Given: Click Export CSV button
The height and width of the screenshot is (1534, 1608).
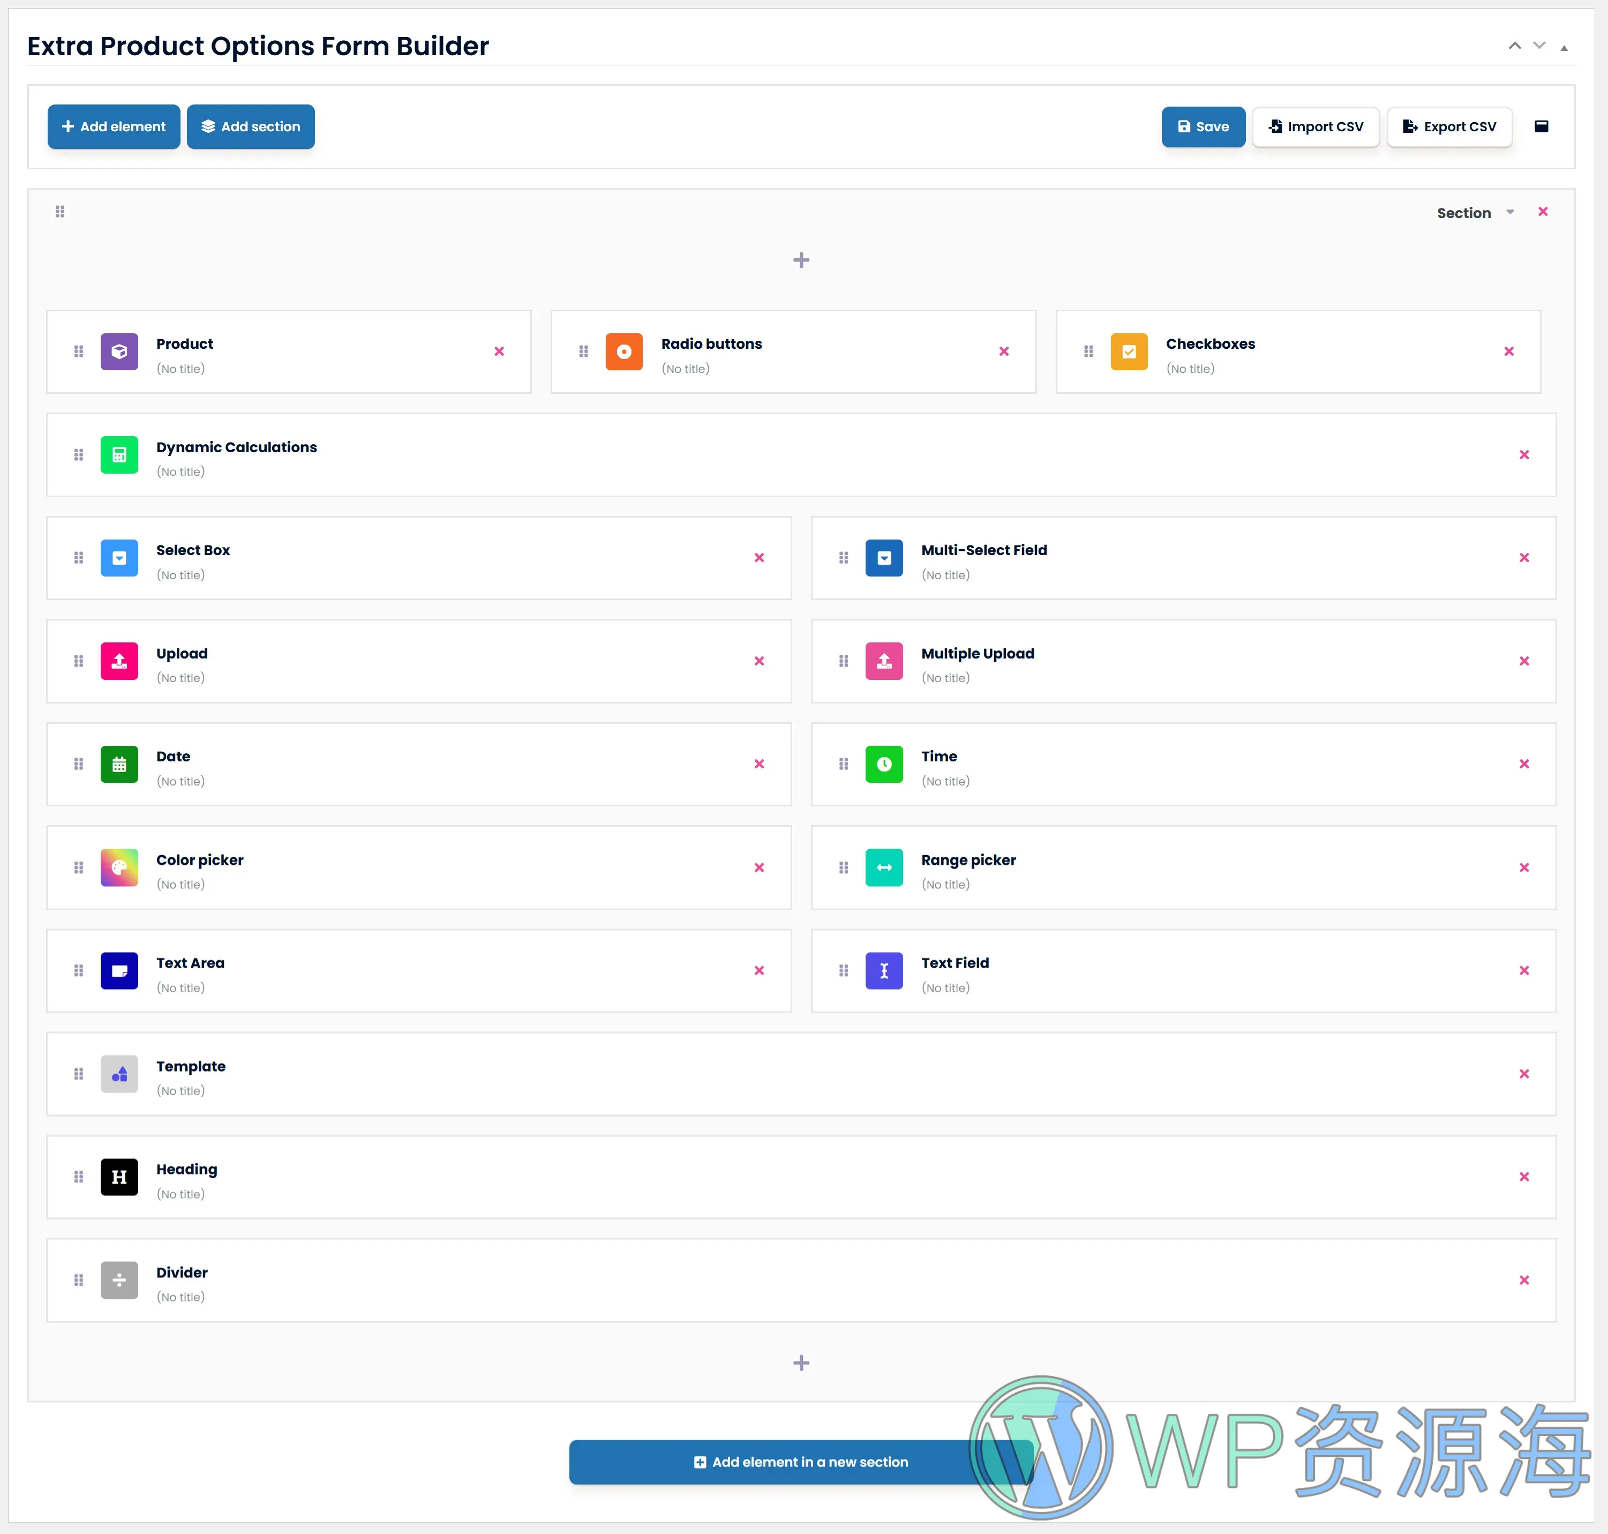Looking at the screenshot, I should pos(1448,127).
